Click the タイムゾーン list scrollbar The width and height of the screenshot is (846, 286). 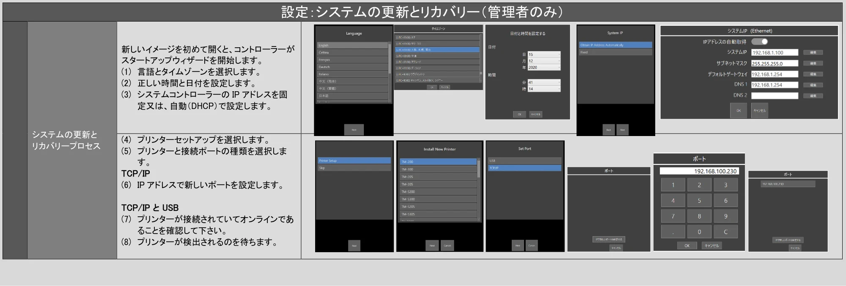[x=481, y=57]
